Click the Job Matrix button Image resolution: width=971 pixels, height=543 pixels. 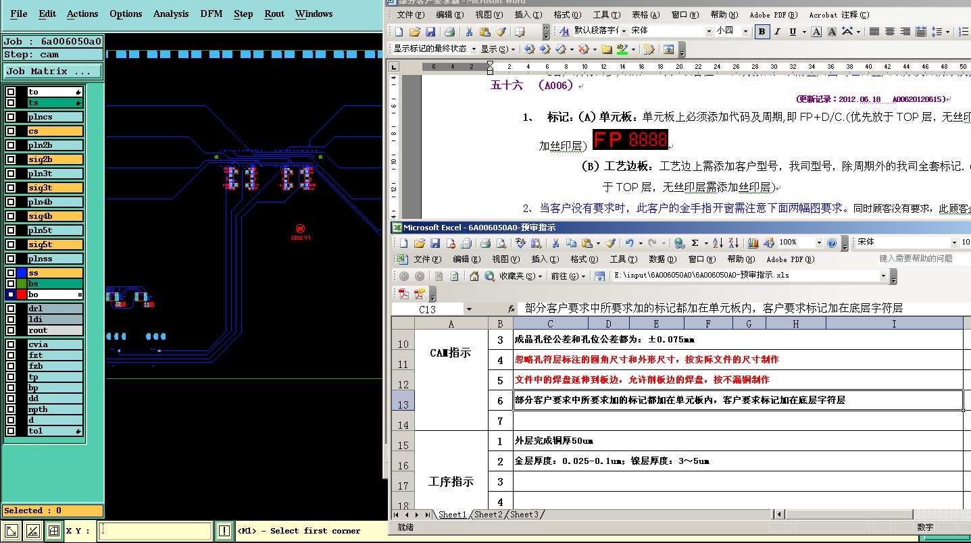coord(53,71)
